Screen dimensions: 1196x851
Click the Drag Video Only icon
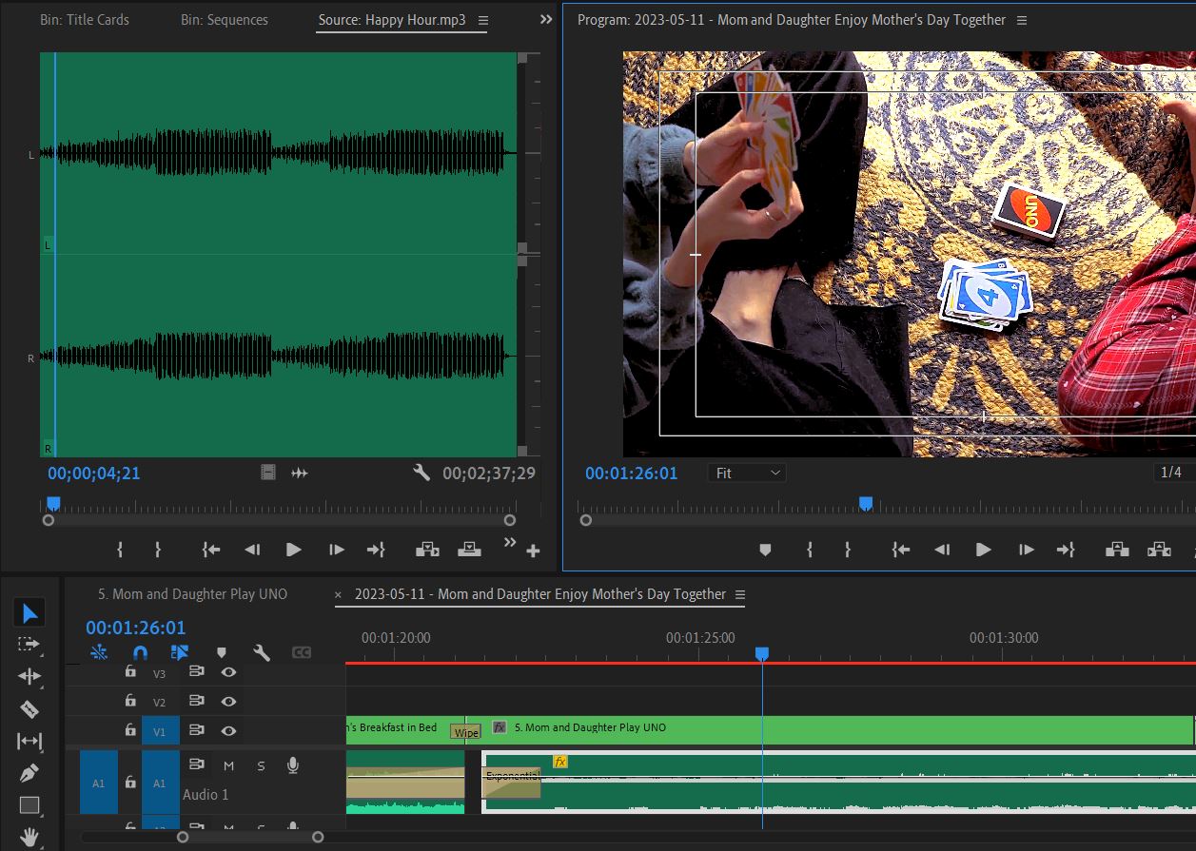(x=268, y=473)
